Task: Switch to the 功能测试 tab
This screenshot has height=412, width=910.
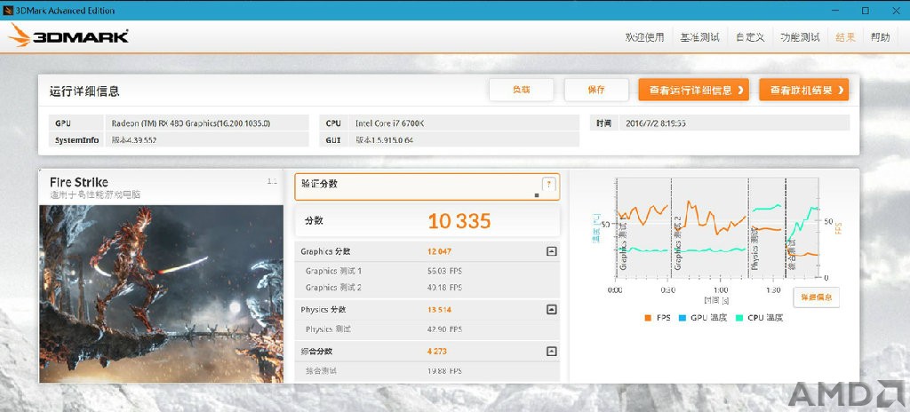Action: coord(800,37)
